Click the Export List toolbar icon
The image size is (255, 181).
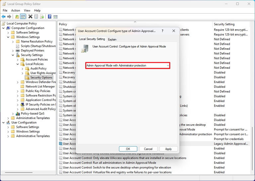[42, 17]
